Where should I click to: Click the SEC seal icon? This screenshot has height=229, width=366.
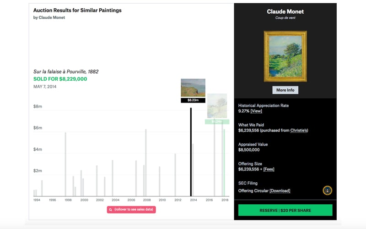pyautogui.click(x=327, y=191)
